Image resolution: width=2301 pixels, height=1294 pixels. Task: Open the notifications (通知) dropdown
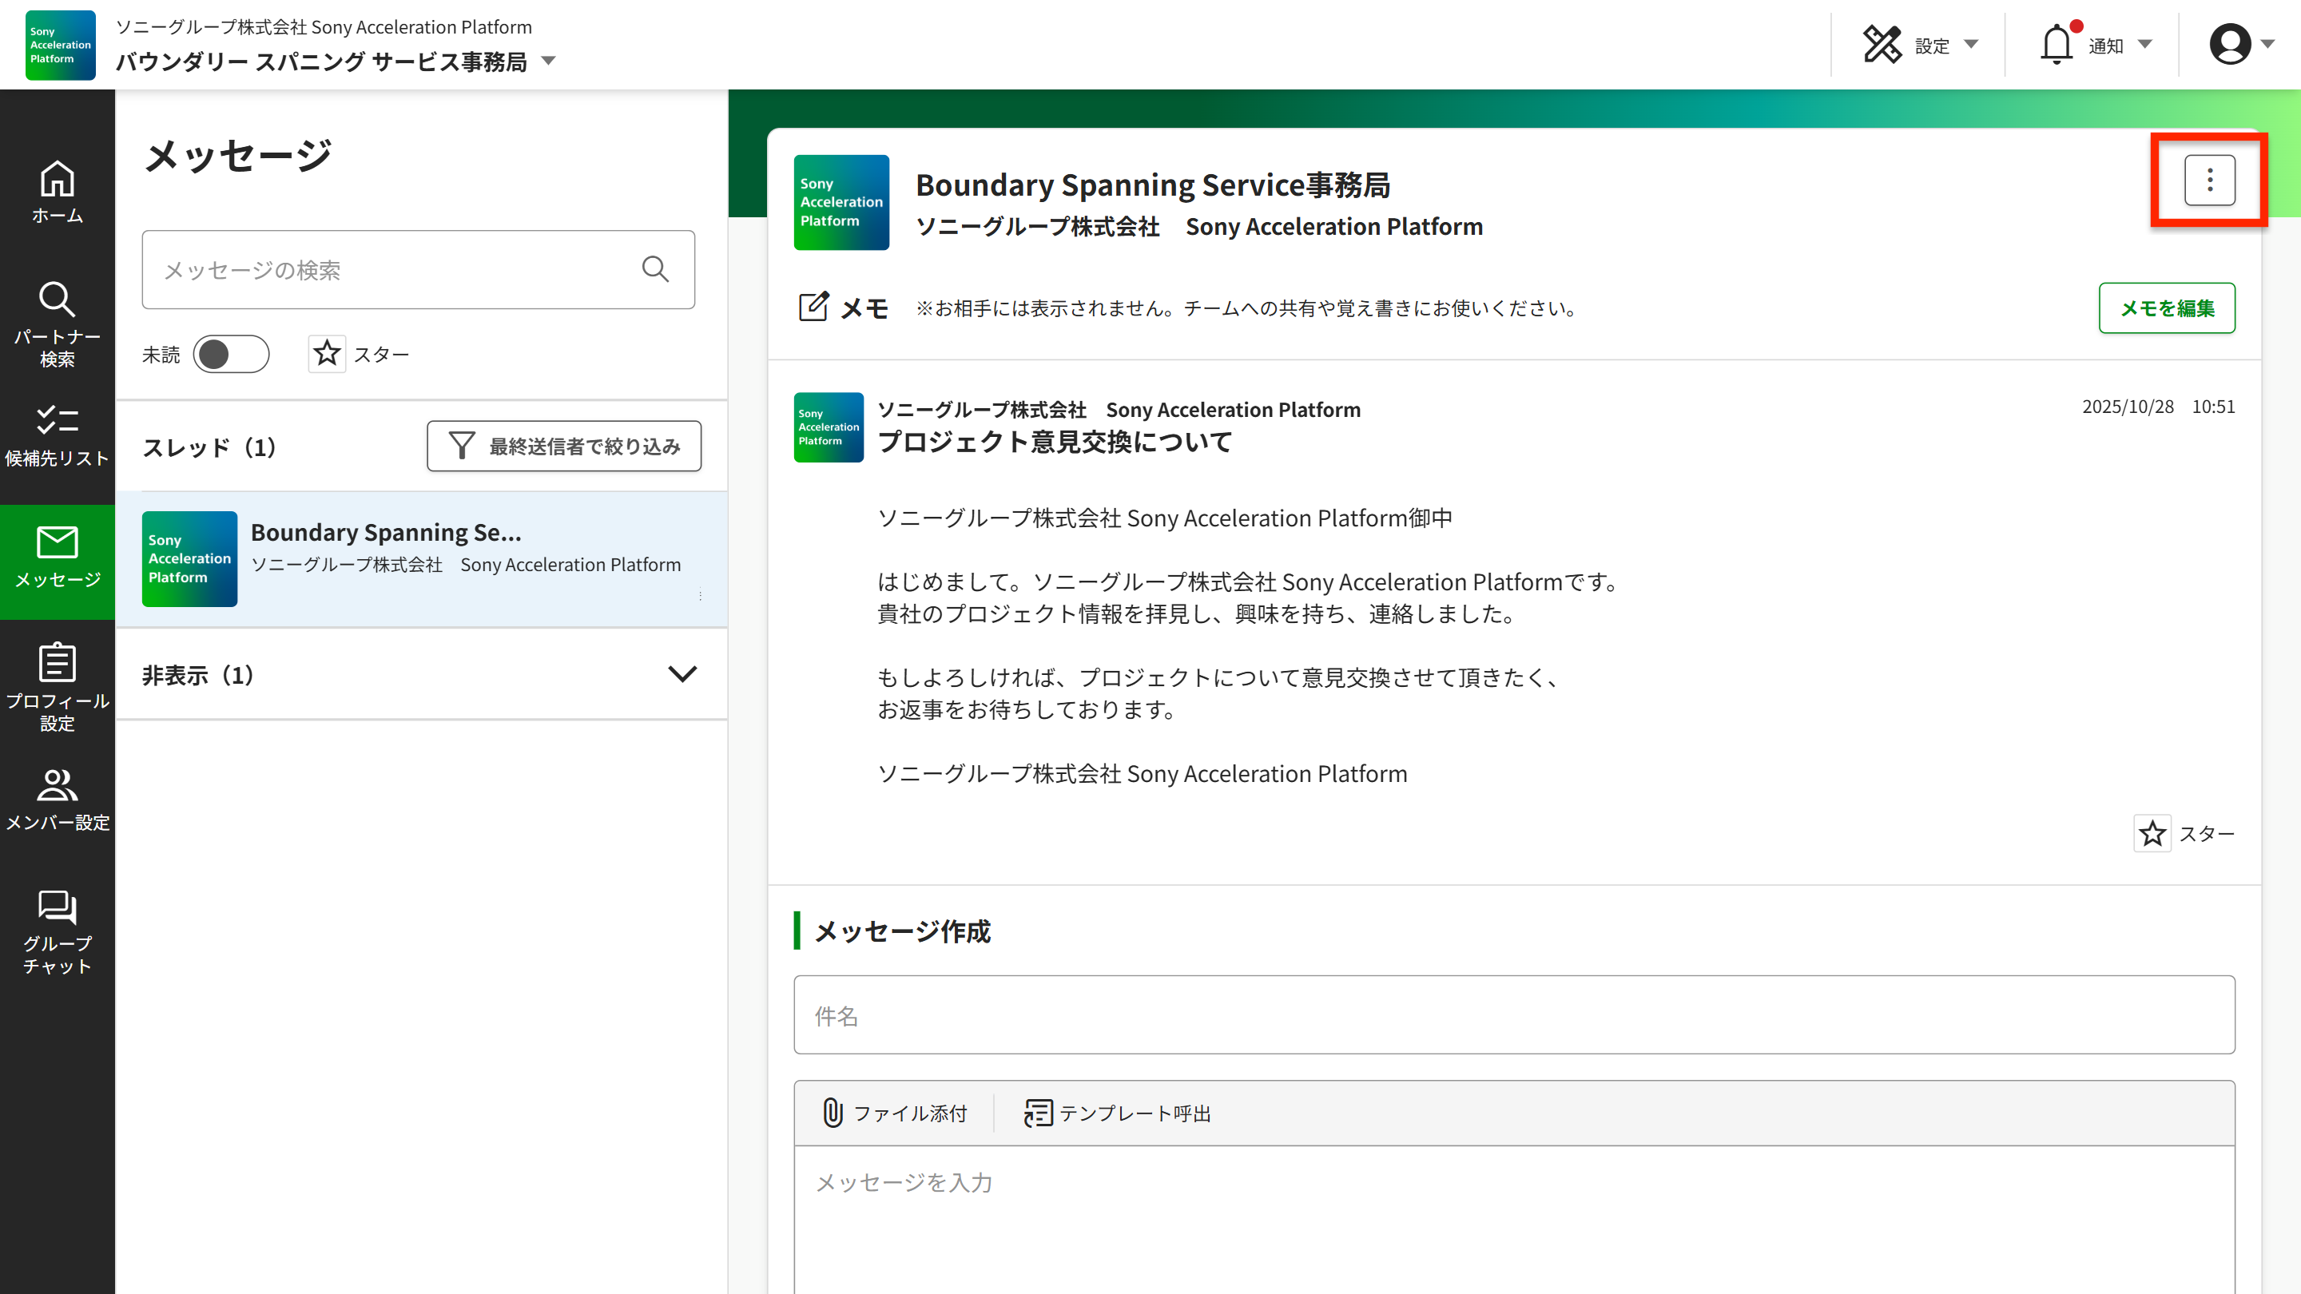click(x=2096, y=45)
